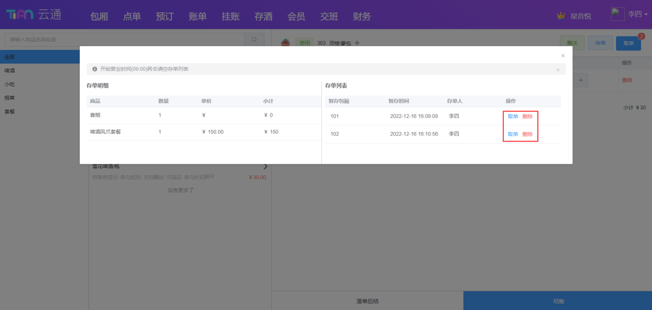Click the 存单 button in the order header
This screenshot has height=310, width=652.
point(600,44)
